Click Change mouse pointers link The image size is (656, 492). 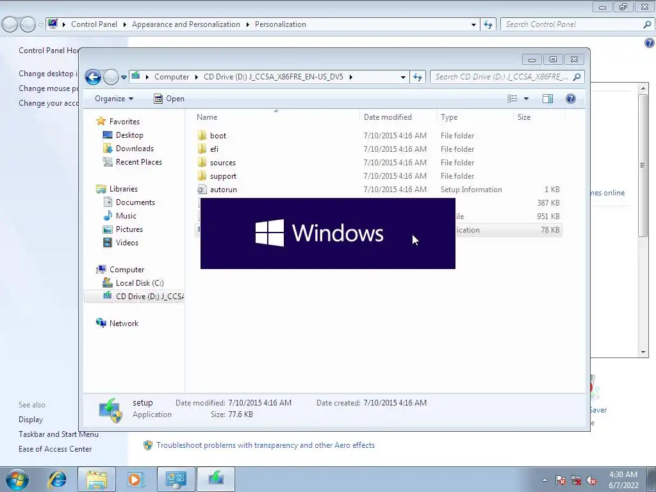pyautogui.click(x=48, y=88)
